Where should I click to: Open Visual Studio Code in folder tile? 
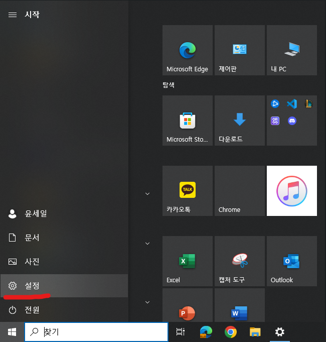tap(292, 104)
